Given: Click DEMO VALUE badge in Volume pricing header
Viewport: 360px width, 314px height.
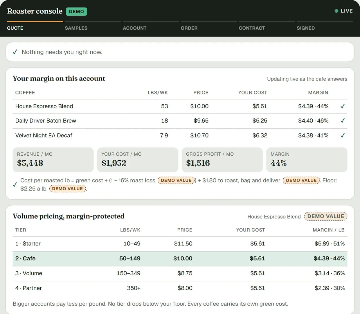Looking at the screenshot, I should pos(326,216).
